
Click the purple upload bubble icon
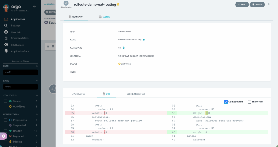pos(4,136)
